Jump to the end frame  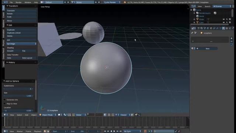click(121, 132)
